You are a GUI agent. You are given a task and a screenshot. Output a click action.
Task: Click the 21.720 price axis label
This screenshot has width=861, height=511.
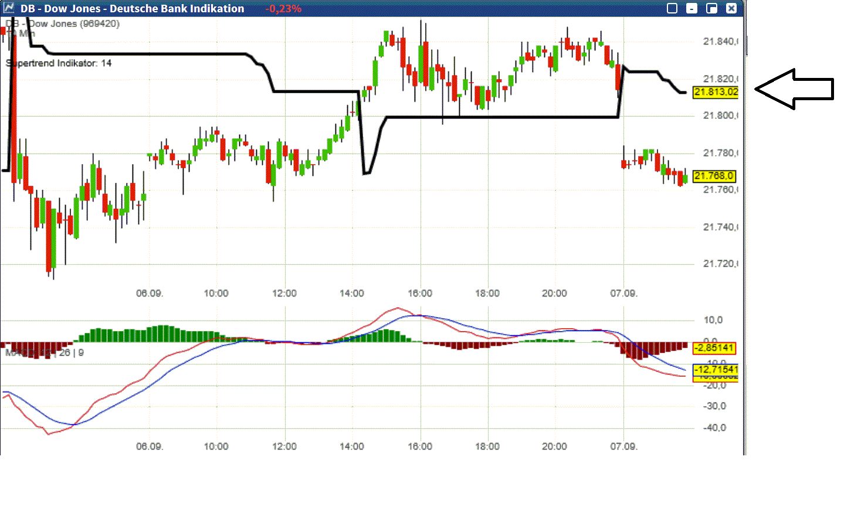click(720, 264)
